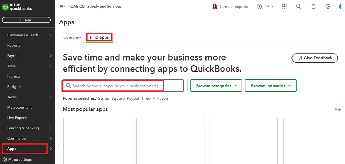The height and width of the screenshot is (164, 345).
Task: Open the Help question mark icon
Action: tap(259, 7)
